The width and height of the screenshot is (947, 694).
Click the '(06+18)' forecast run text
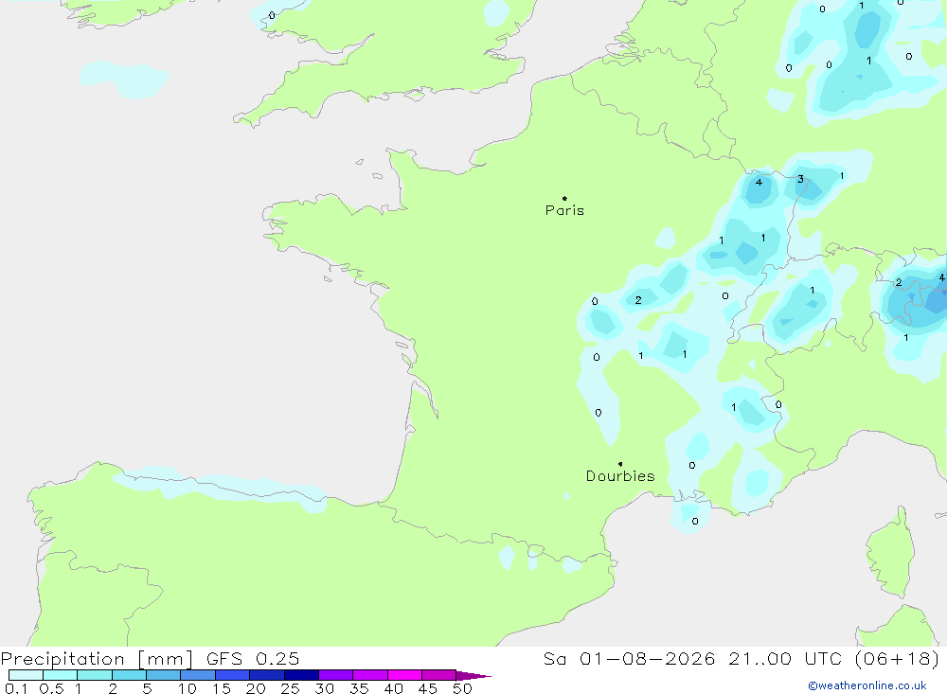898,659
